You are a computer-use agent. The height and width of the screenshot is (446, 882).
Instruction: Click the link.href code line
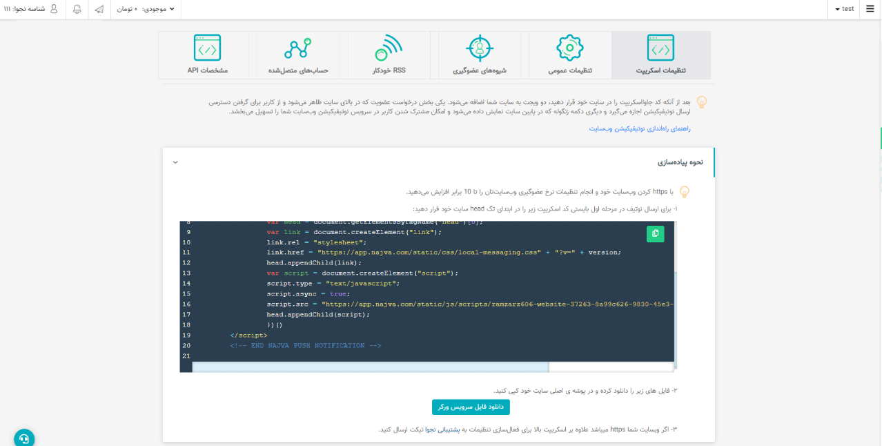[444, 253]
